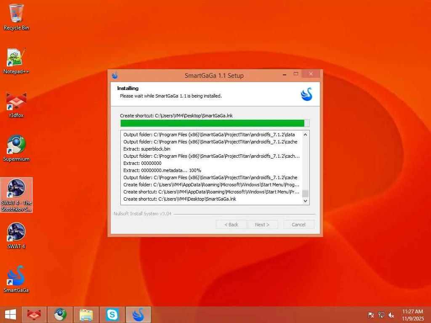Click the log scrollbar up arrow

[306, 135]
